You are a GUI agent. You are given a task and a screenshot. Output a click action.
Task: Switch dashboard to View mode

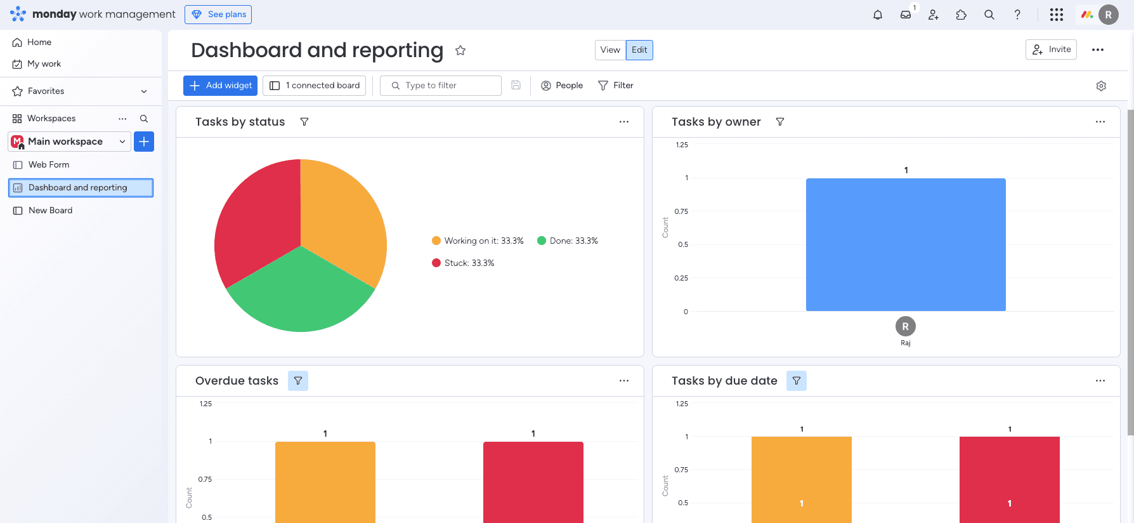pos(610,50)
